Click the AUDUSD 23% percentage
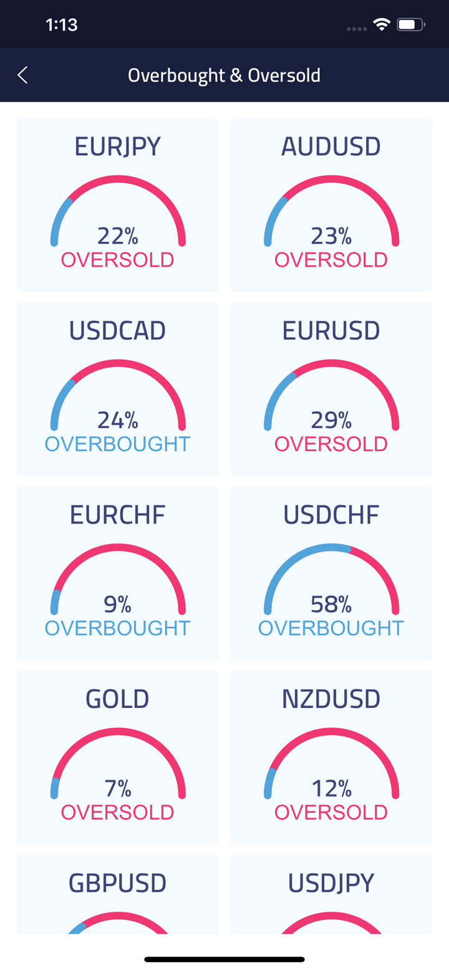The width and height of the screenshot is (449, 971). (x=331, y=236)
